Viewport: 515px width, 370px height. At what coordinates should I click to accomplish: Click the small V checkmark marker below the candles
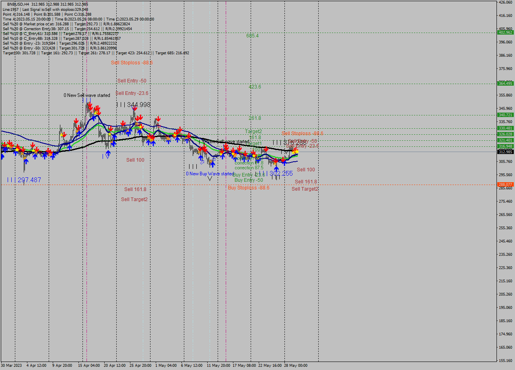210,179
